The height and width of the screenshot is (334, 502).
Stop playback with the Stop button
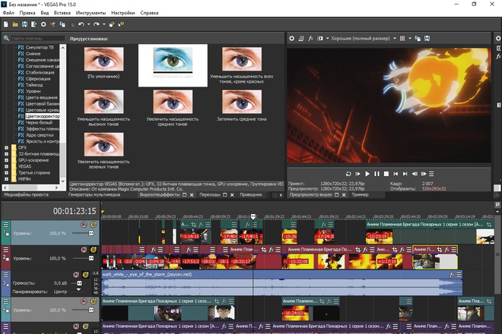tap(386, 174)
